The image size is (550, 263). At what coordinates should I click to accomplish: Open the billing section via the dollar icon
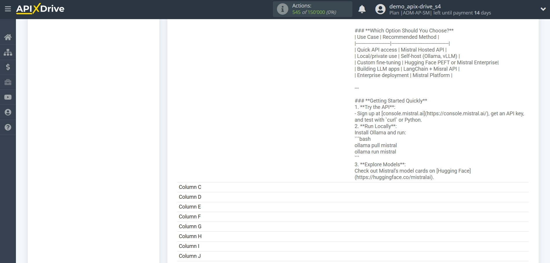pos(8,67)
